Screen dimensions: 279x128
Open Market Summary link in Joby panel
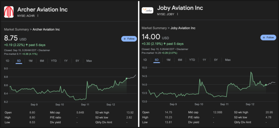coord(154,28)
